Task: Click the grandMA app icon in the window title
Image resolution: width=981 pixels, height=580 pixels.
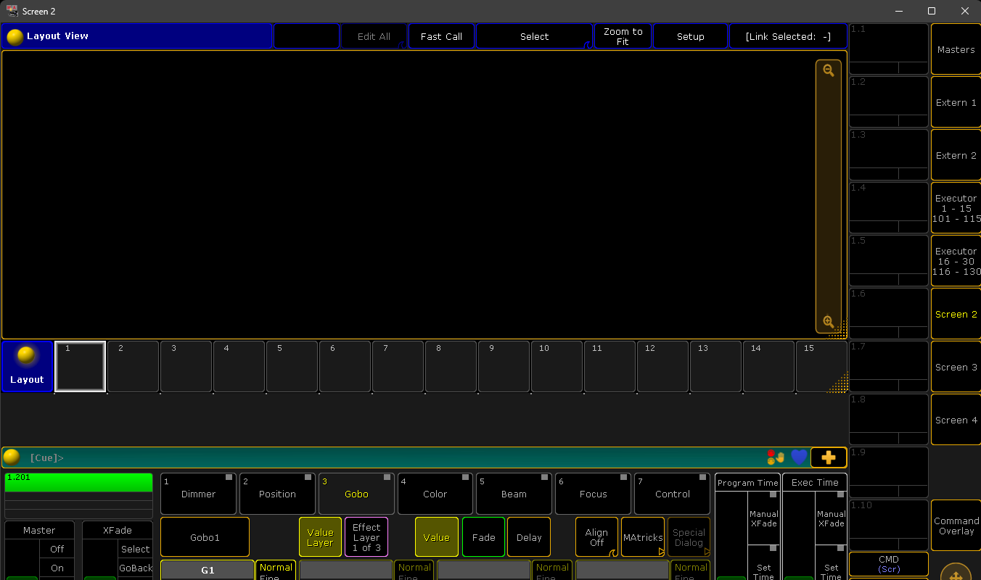Action: 12,11
